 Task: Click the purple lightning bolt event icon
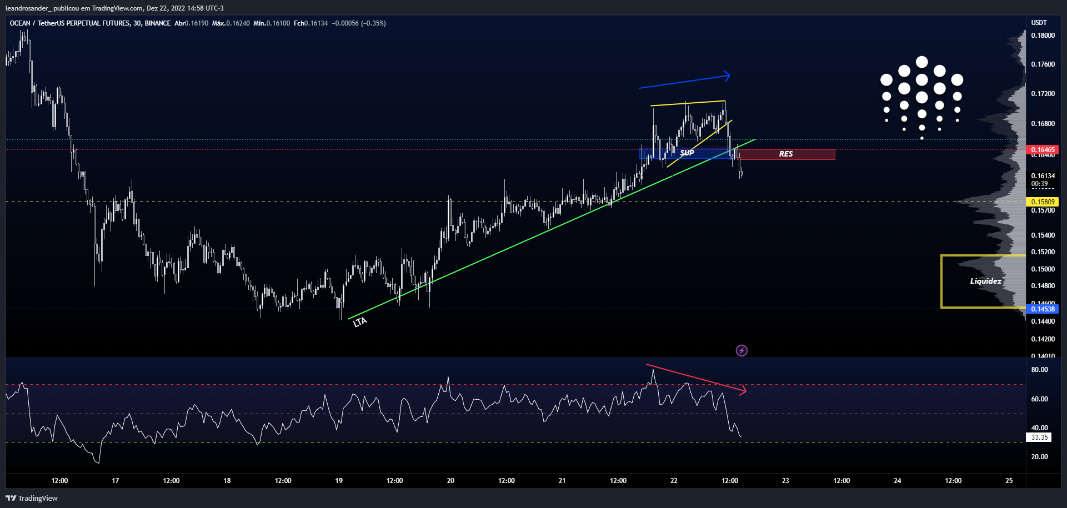click(x=742, y=350)
